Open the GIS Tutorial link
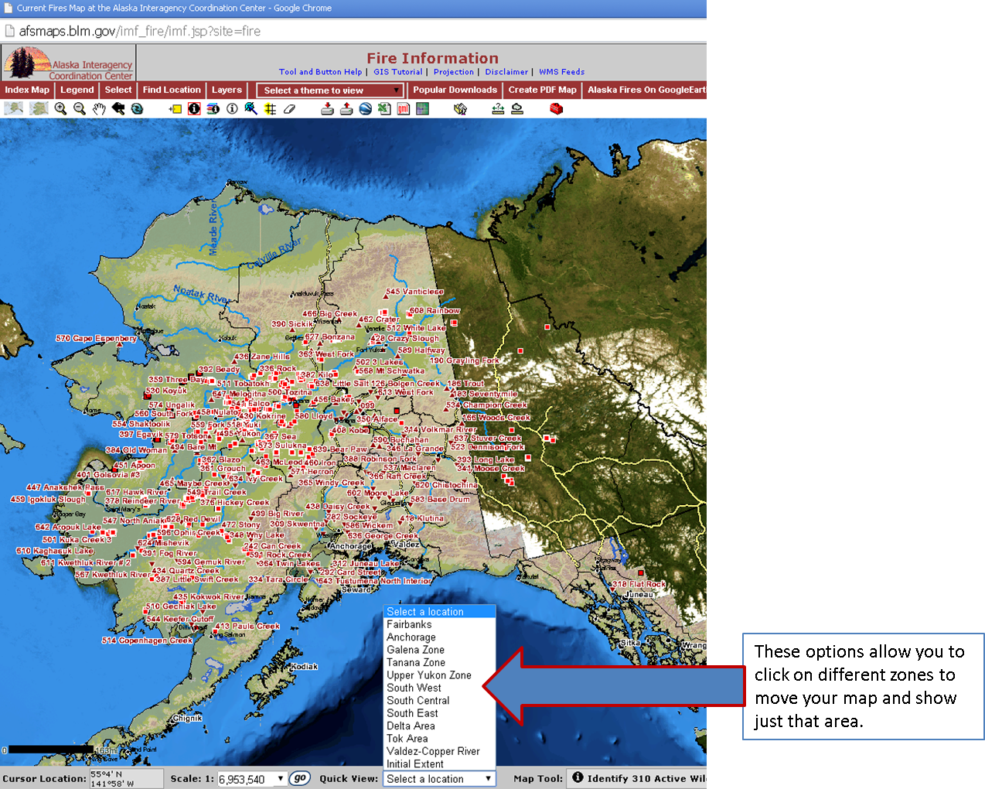Viewport: 985px width, 789px height. point(397,72)
